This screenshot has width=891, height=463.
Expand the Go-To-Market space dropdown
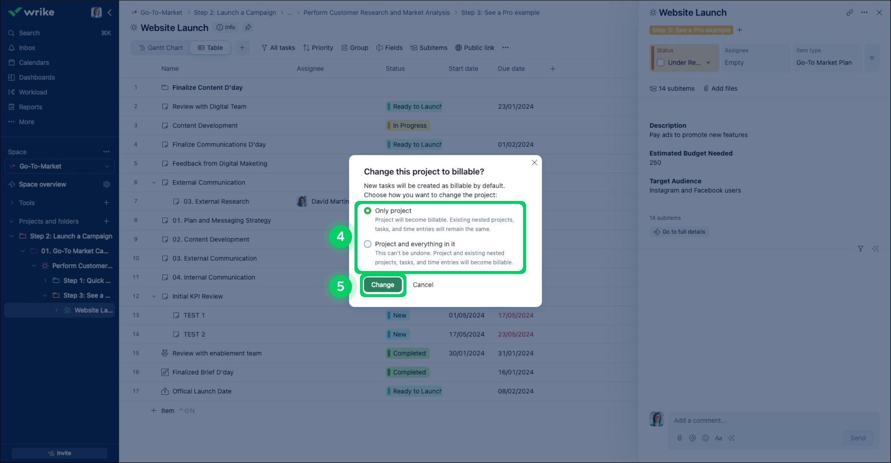107,166
